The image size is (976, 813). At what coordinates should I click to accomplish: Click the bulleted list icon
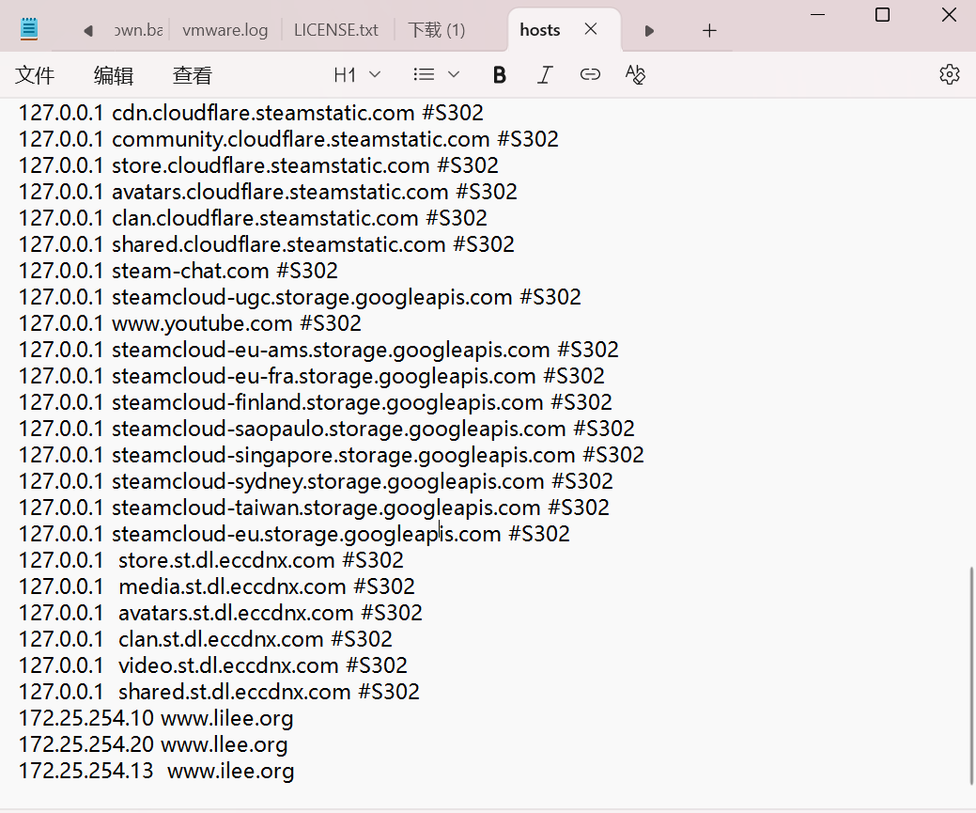(424, 75)
